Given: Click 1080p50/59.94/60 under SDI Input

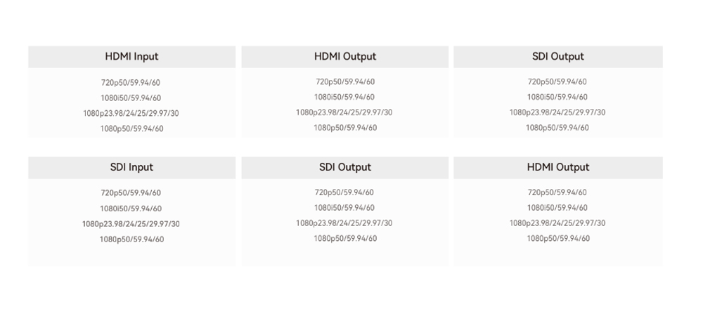Looking at the screenshot, I should [131, 239].
